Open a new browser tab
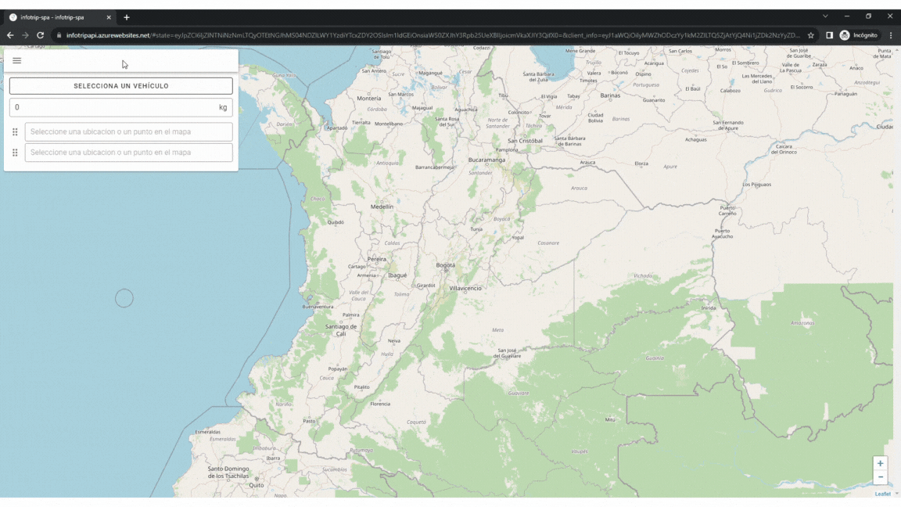The width and height of the screenshot is (901, 507). [x=127, y=17]
